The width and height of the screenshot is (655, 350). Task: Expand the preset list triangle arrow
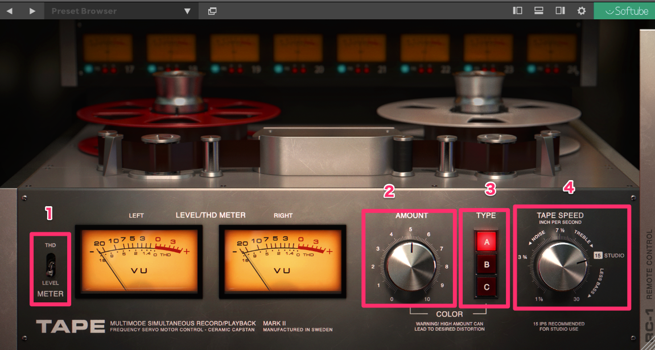(187, 11)
